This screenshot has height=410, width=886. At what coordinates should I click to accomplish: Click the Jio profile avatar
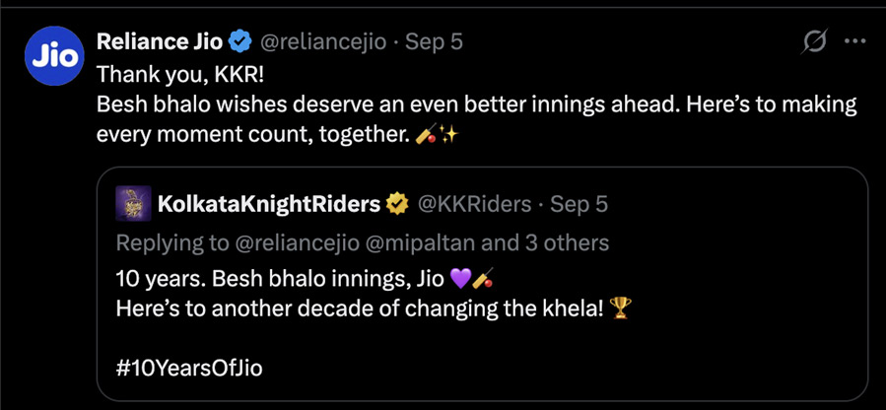click(x=54, y=56)
